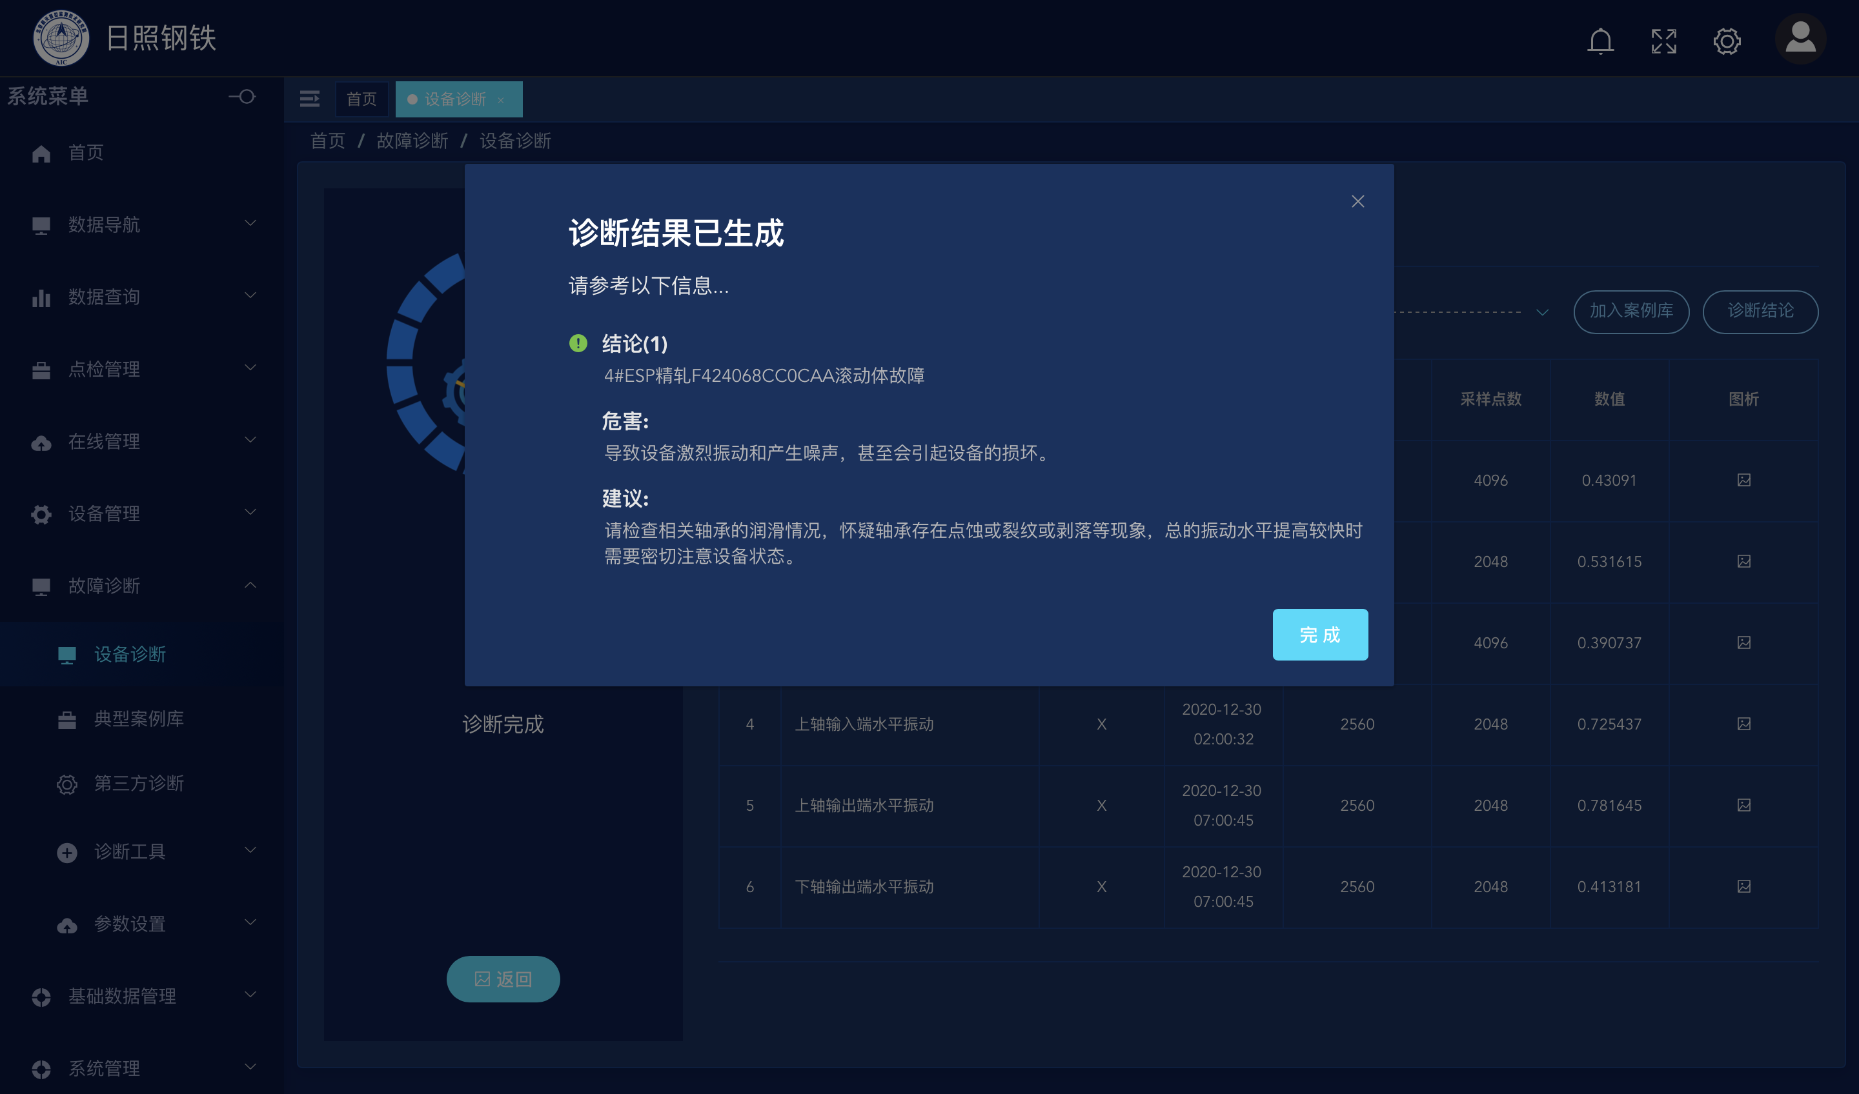The width and height of the screenshot is (1859, 1094).
Task: Click the 系统管理 sidebar icon
Action: pyautogui.click(x=41, y=1069)
